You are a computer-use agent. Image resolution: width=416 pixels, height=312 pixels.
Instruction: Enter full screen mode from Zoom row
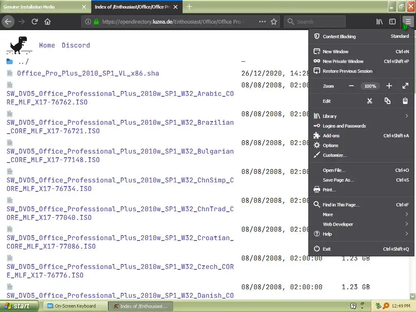point(405,86)
